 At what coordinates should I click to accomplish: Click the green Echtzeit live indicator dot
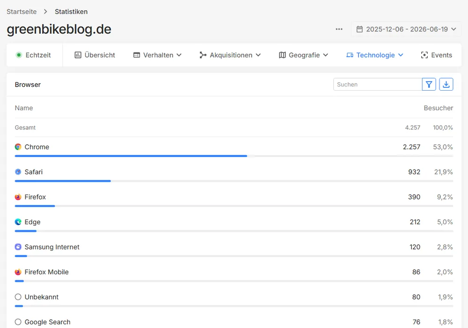19,55
